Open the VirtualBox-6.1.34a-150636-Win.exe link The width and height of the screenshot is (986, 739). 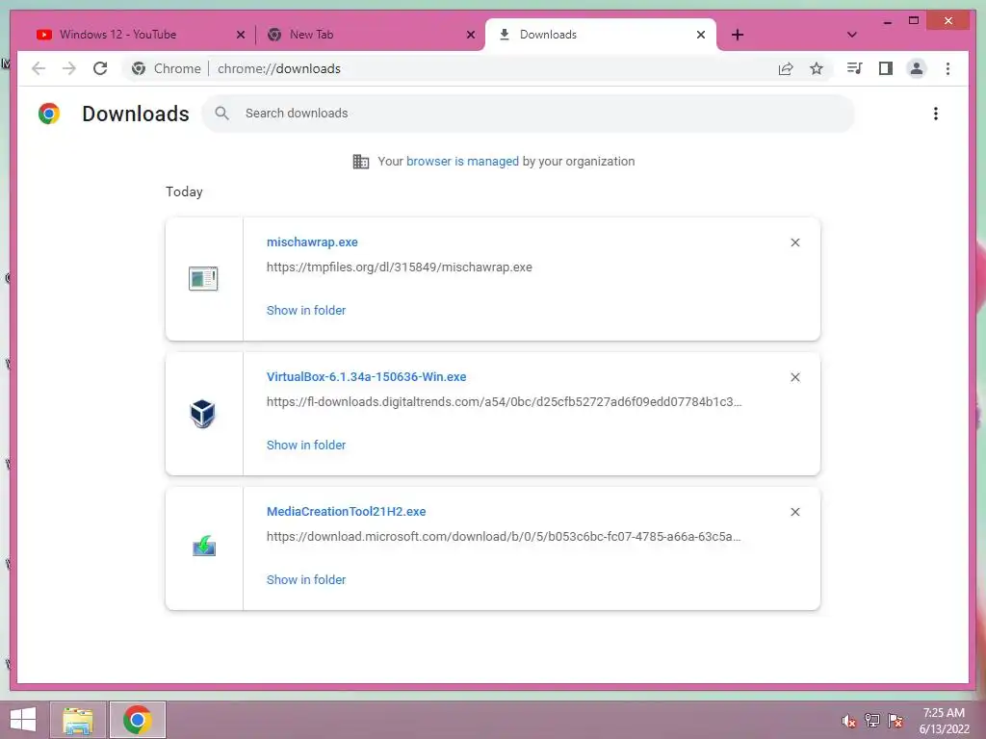(x=366, y=377)
